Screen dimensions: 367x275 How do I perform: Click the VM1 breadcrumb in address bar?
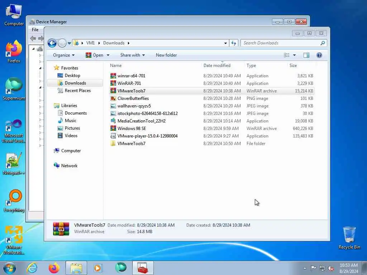(90, 43)
